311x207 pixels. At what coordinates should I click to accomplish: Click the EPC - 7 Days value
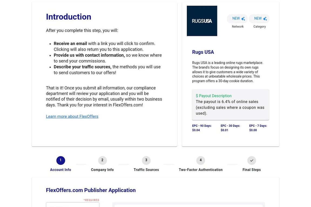tap(253, 130)
